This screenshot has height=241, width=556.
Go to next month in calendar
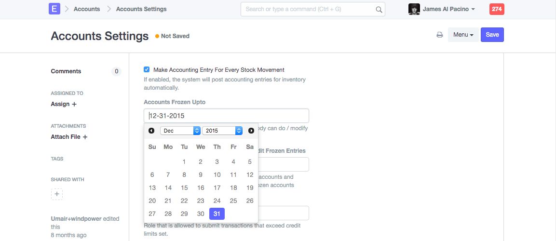[251, 131]
